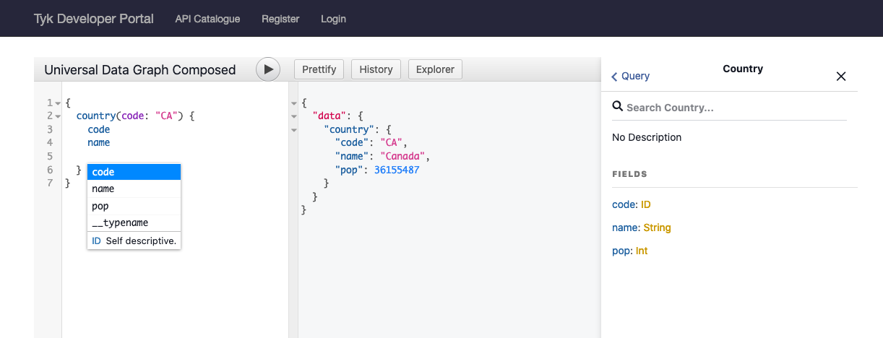Pick "__typename" from the suggestion list

click(134, 223)
